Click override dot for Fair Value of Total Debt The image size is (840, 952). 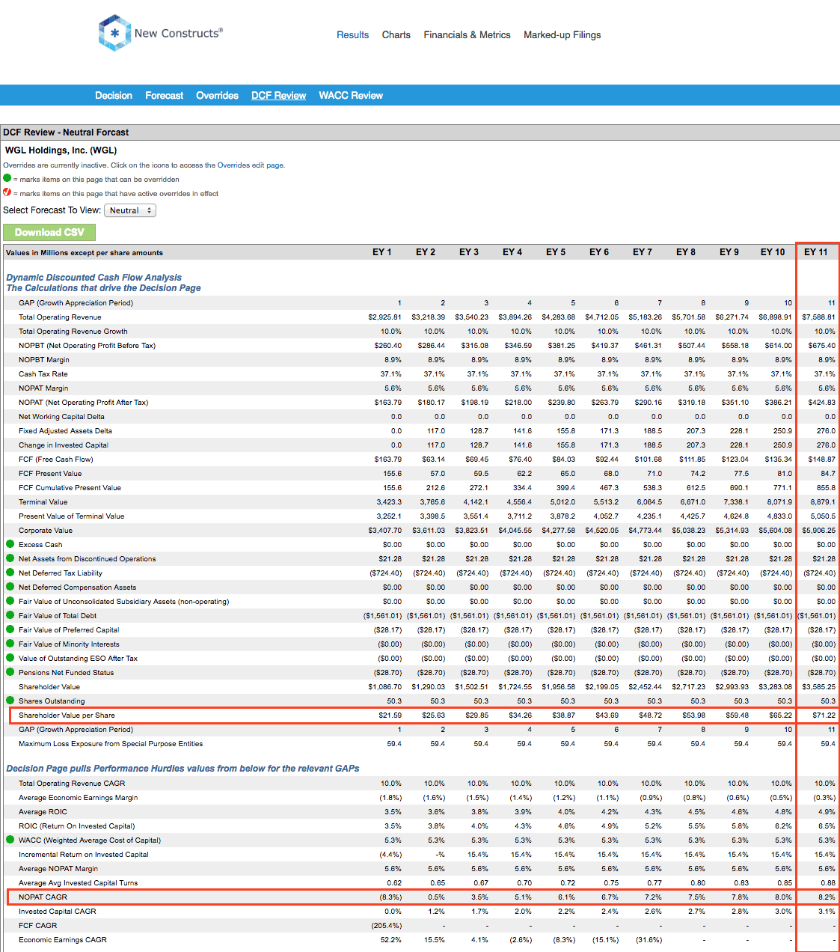[x=10, y=615]
